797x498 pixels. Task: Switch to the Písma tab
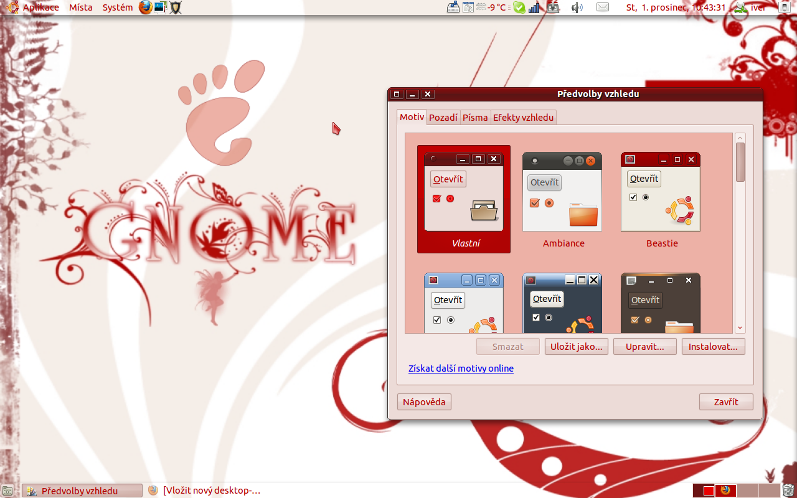point(475,117)
